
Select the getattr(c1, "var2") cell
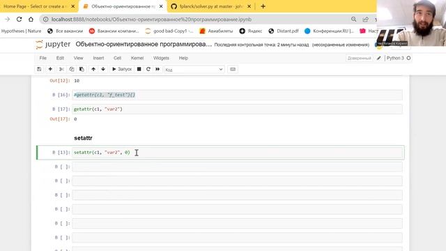click(x=237, y=109)
